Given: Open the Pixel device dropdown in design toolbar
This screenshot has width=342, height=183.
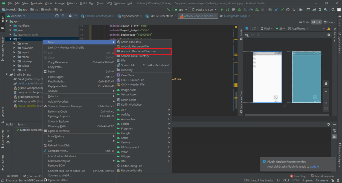Looking at the screenshot, I should pyautogui.click(x=267, y=29).
